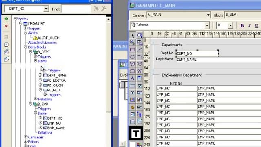Choose the Radio Button item tool
The height and width of the screenshot is (147, 261).
click(x=133, y=93)
